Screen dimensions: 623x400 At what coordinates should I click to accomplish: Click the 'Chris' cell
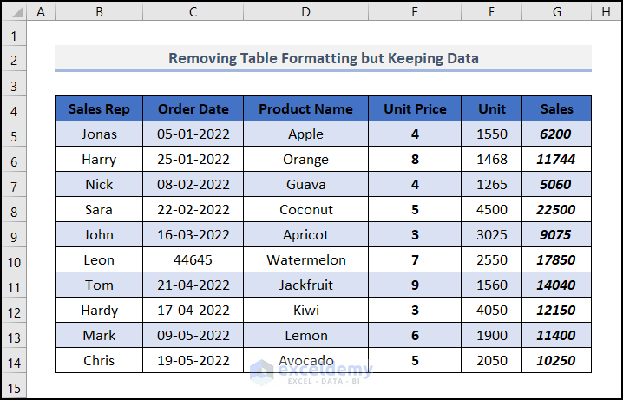coord(99,361)
